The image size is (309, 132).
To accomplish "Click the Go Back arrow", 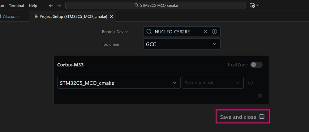I will (51, 5).
